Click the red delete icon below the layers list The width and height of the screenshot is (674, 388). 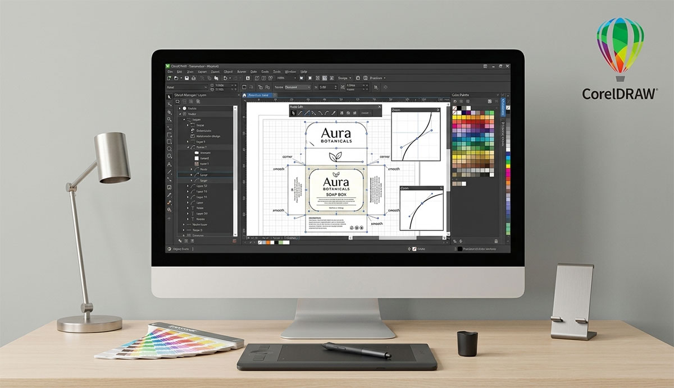point(235,241)
